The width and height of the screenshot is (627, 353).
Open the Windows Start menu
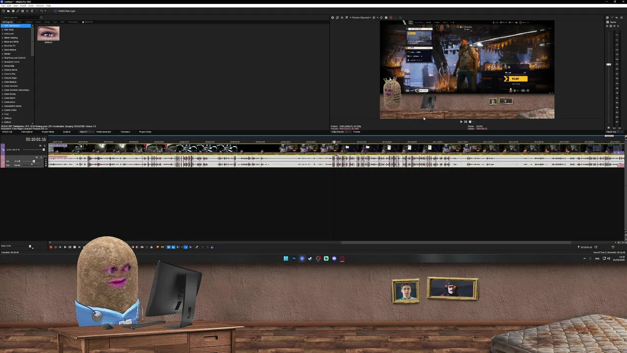(286, 258)
